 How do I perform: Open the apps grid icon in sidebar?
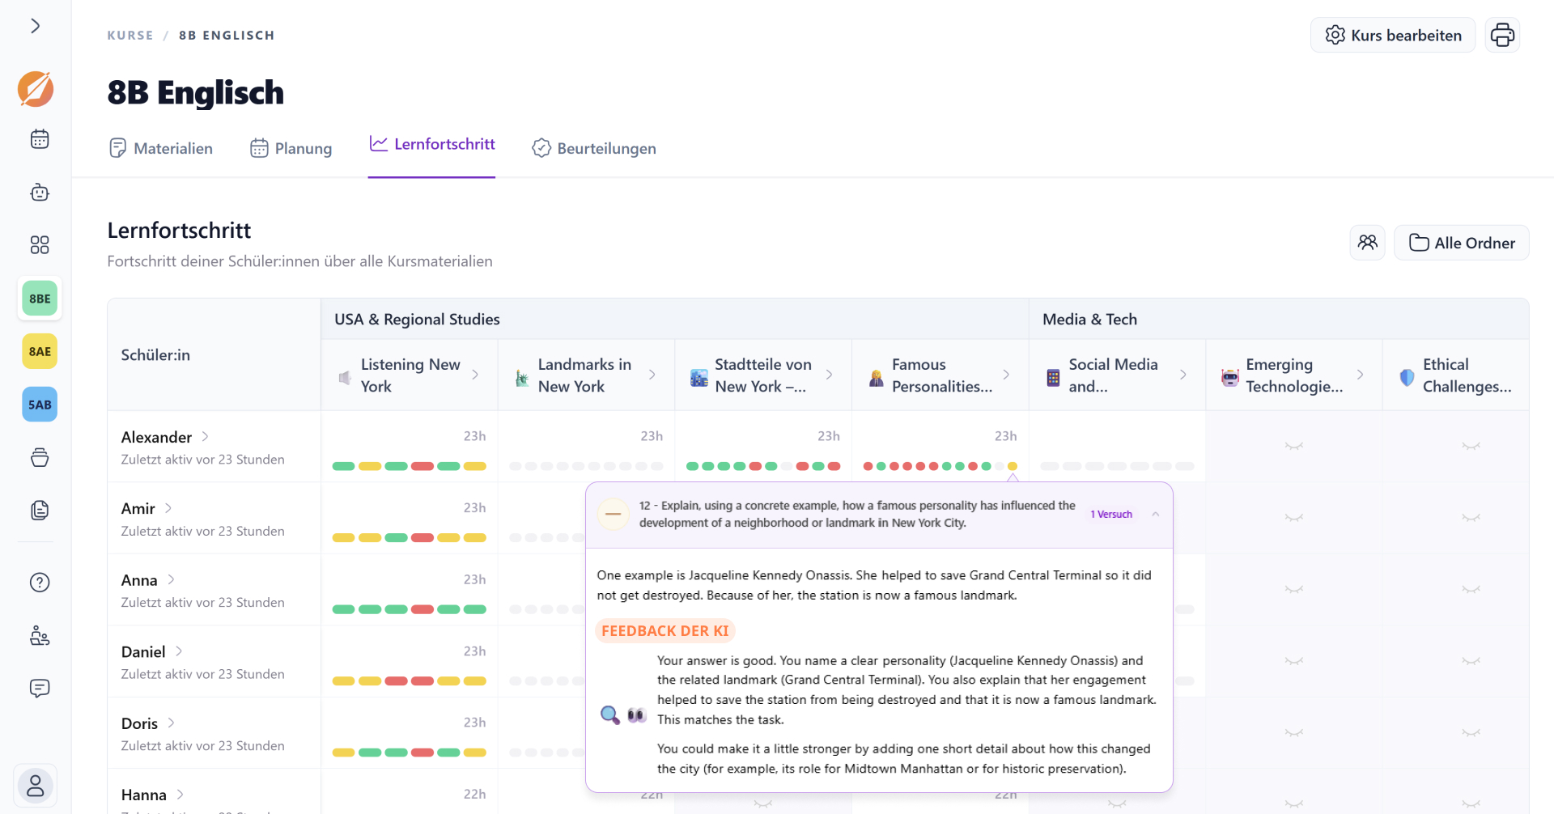pos(39,245)
